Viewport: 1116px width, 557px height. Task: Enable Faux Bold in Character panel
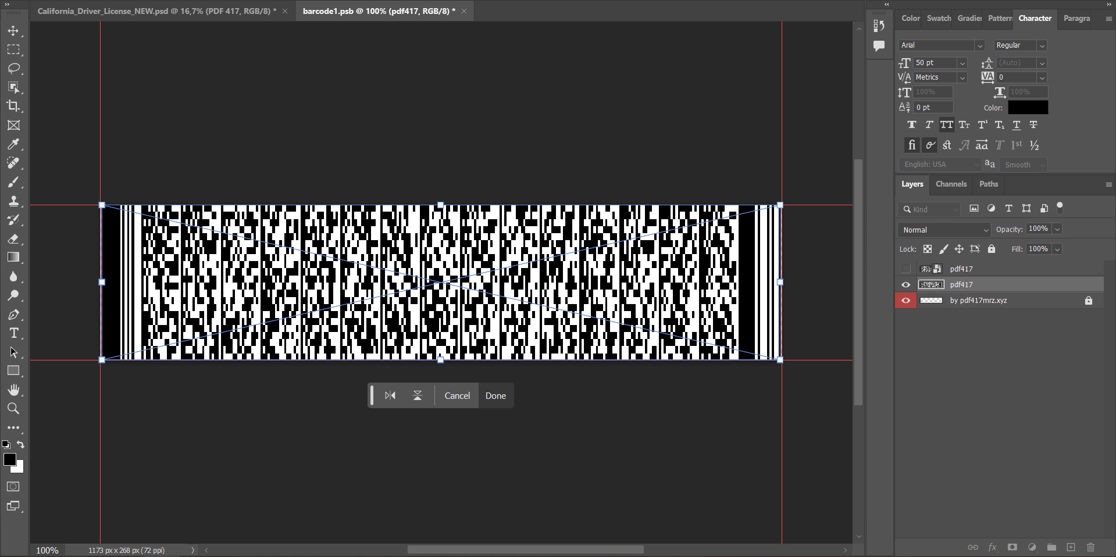911,124
